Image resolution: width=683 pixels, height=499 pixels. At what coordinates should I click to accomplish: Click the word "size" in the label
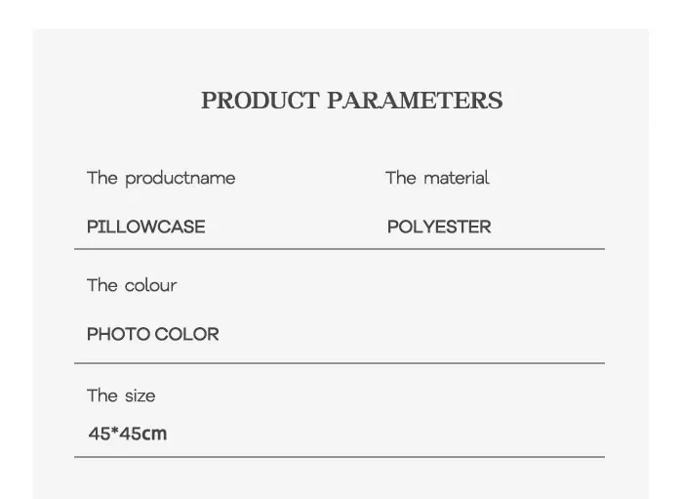coord(140,395)
